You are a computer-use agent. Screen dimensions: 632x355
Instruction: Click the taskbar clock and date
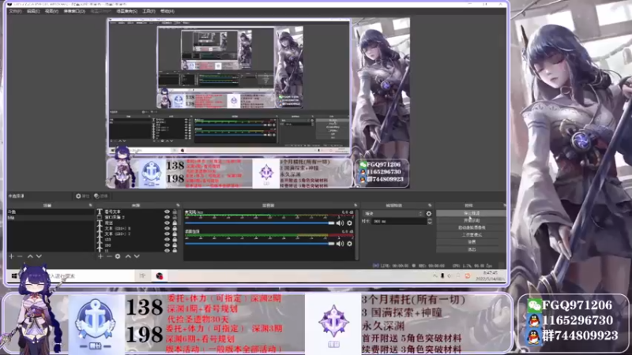(x=491, y=275)
